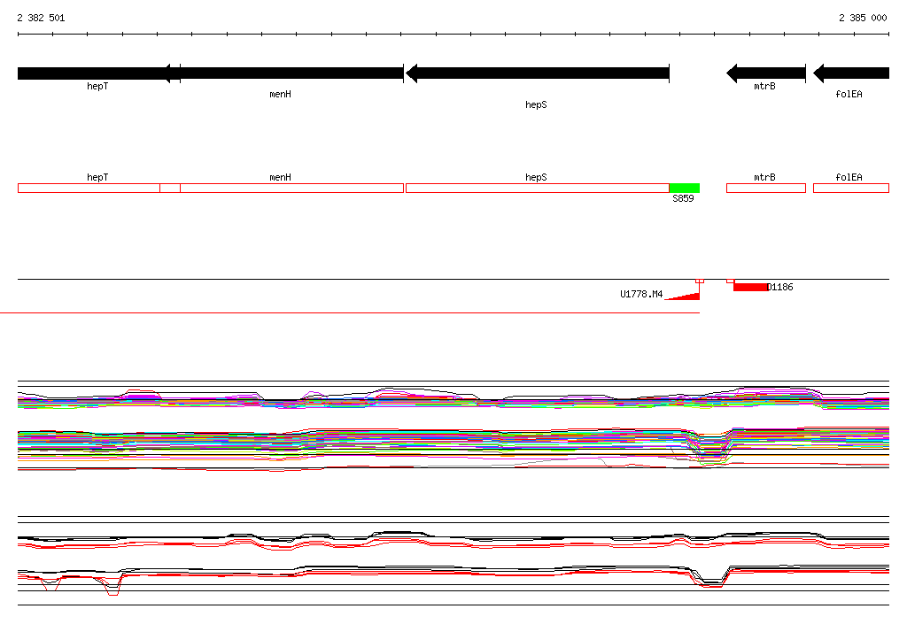Click folEA label above red box
The height and width of the screenshot is (632, 907).
click(x=849, y=178)
